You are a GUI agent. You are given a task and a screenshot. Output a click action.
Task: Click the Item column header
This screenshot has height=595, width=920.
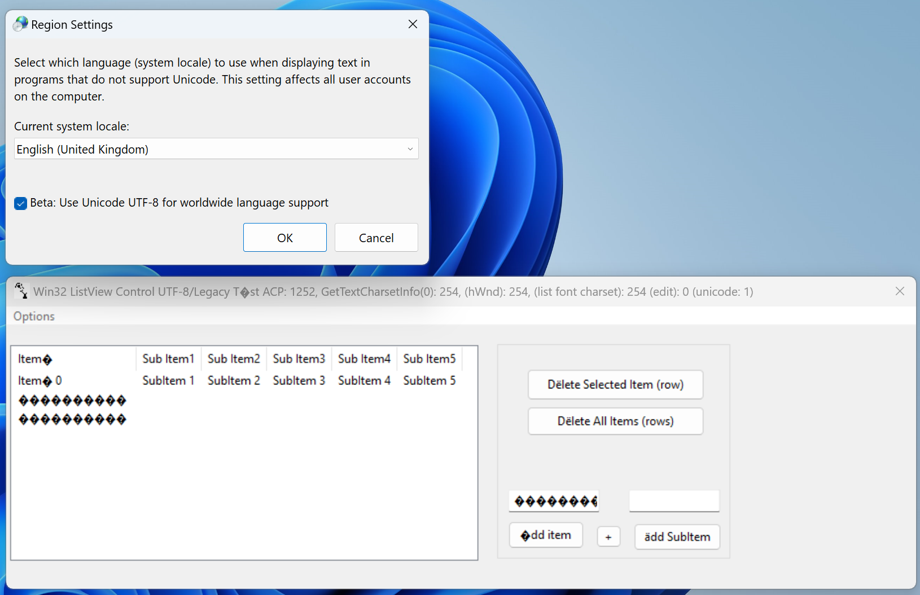[73, 358]
